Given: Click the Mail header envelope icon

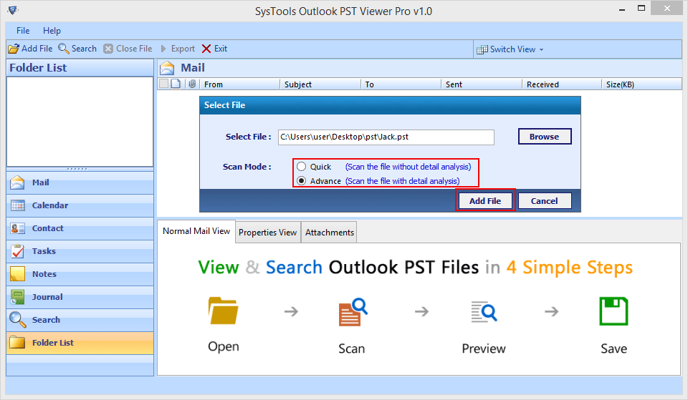Looking at the screenshot, I should pos(167,68).
